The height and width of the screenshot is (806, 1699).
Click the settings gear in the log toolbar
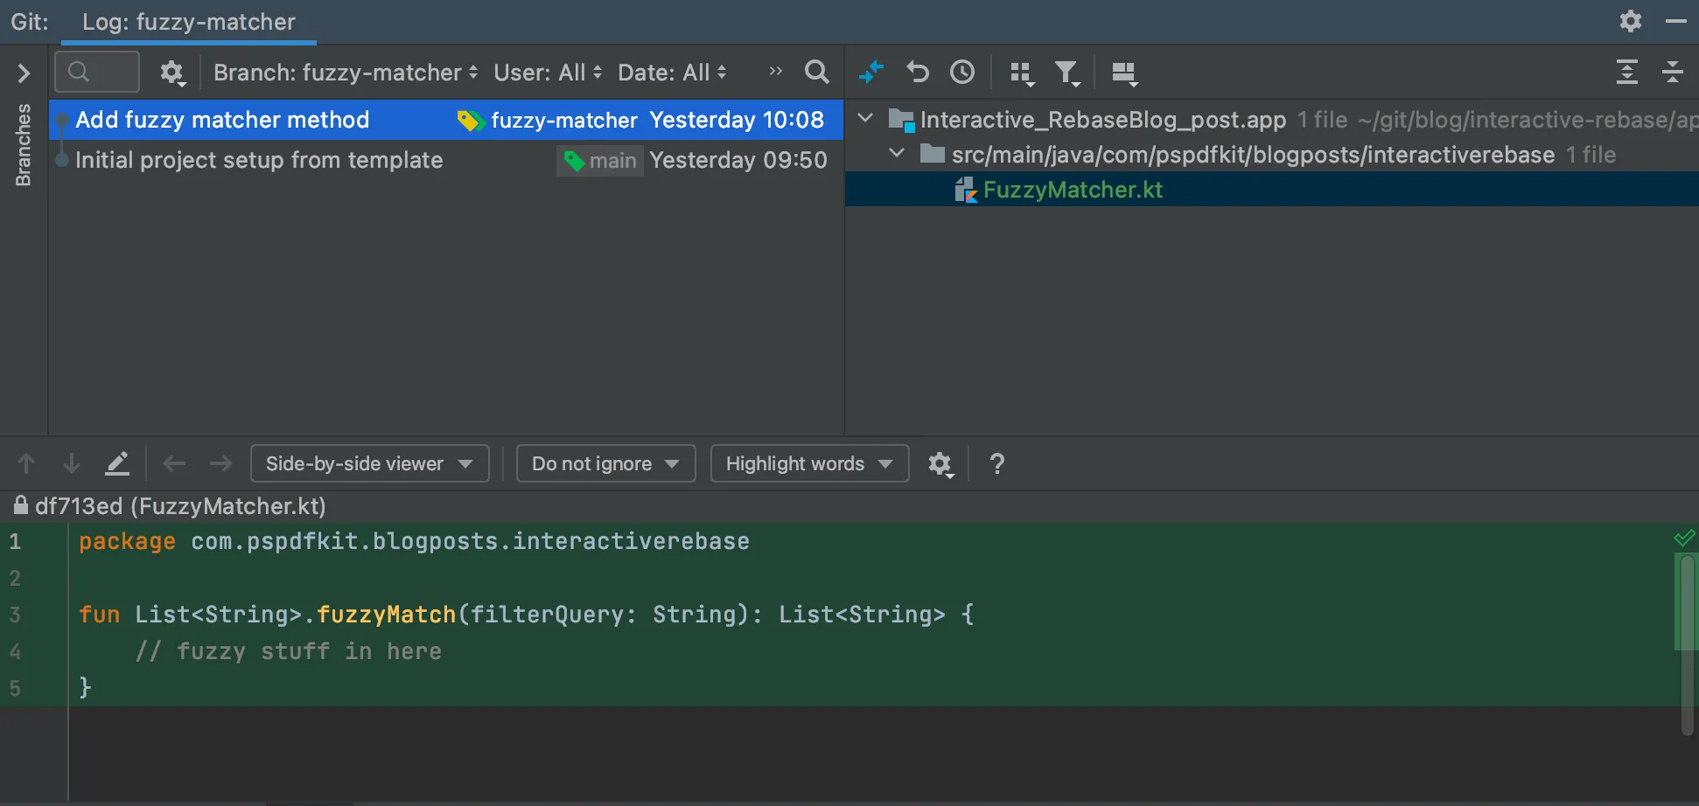tap(172, 73)
